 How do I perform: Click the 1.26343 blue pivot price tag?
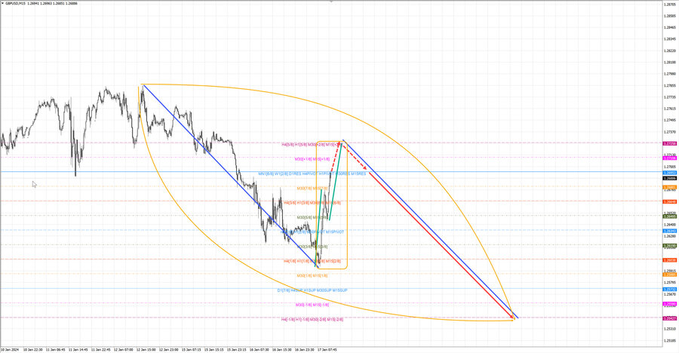click(x=669, y=231)
